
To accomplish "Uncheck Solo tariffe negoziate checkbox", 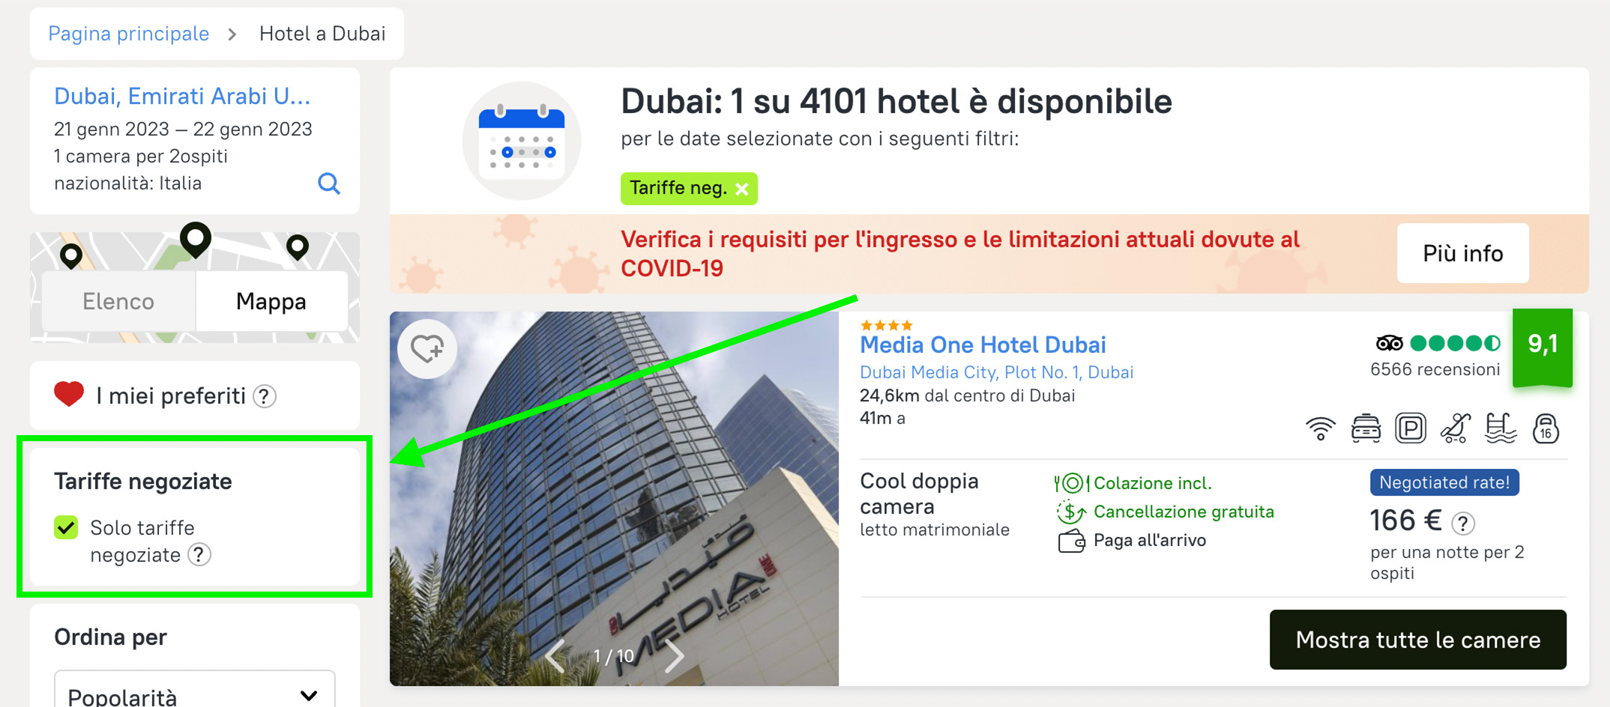I will [x=67, y=528].
